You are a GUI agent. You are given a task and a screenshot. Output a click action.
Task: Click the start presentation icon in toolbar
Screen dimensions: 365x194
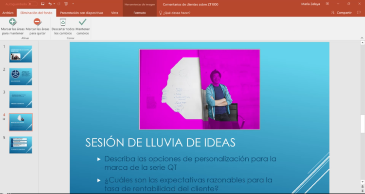click(x=66, y=4)
